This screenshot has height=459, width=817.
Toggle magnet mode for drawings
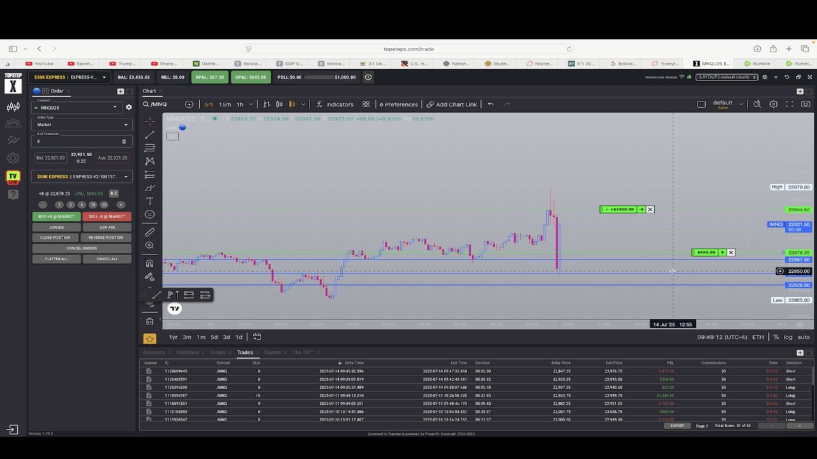click(x=149, y=263)
